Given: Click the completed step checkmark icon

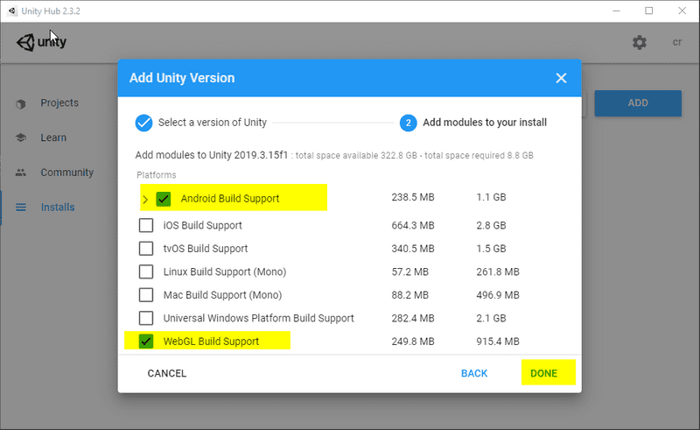Looking at the screenshot, I should tap(143, 123).
